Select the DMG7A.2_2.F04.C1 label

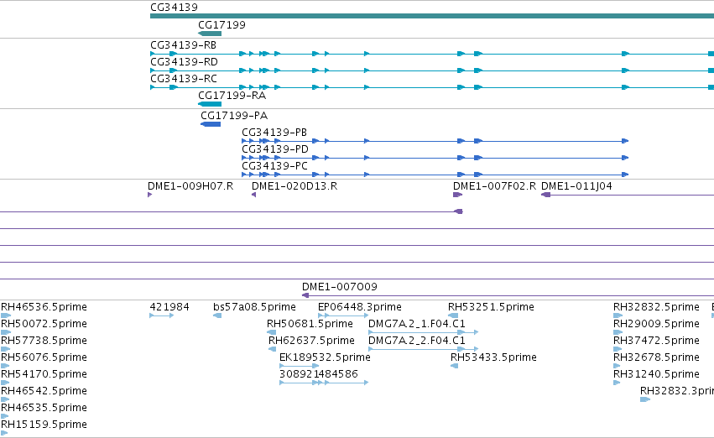pyautogui.click(x=417, y=341)
